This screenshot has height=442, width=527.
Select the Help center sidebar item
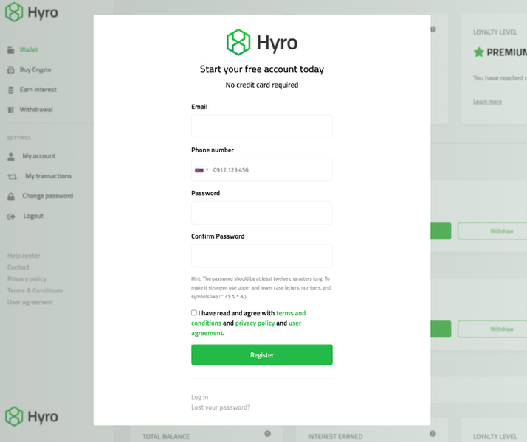click(24, 256)
